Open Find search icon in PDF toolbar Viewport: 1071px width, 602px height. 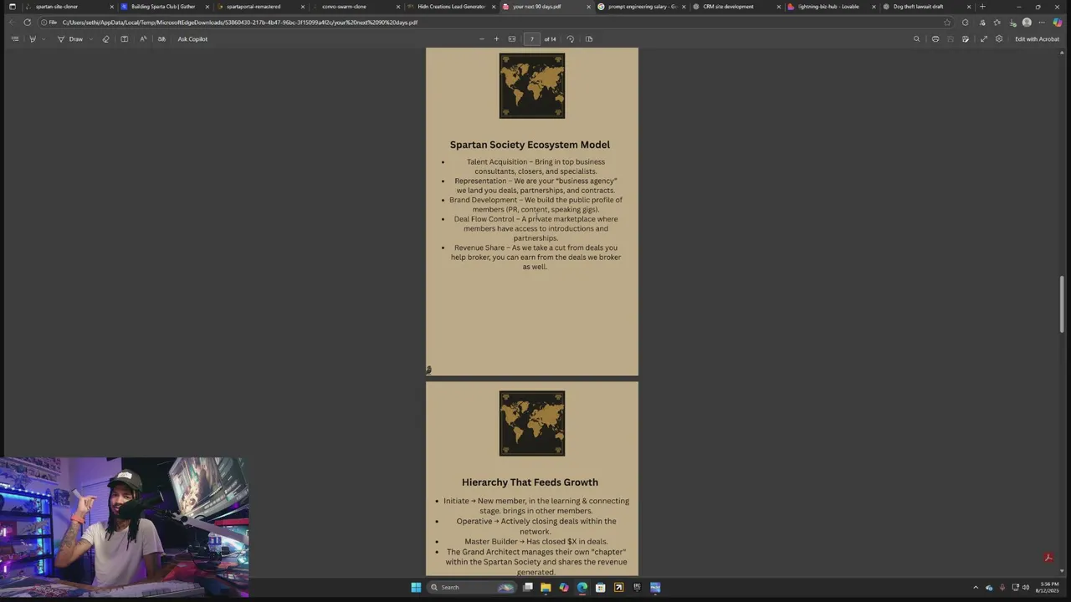pyautogui.click(x=916, y=39)
